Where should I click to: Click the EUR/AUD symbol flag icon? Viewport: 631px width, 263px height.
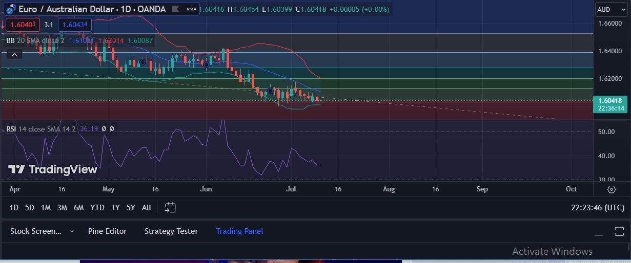click(x=11, y=9)
